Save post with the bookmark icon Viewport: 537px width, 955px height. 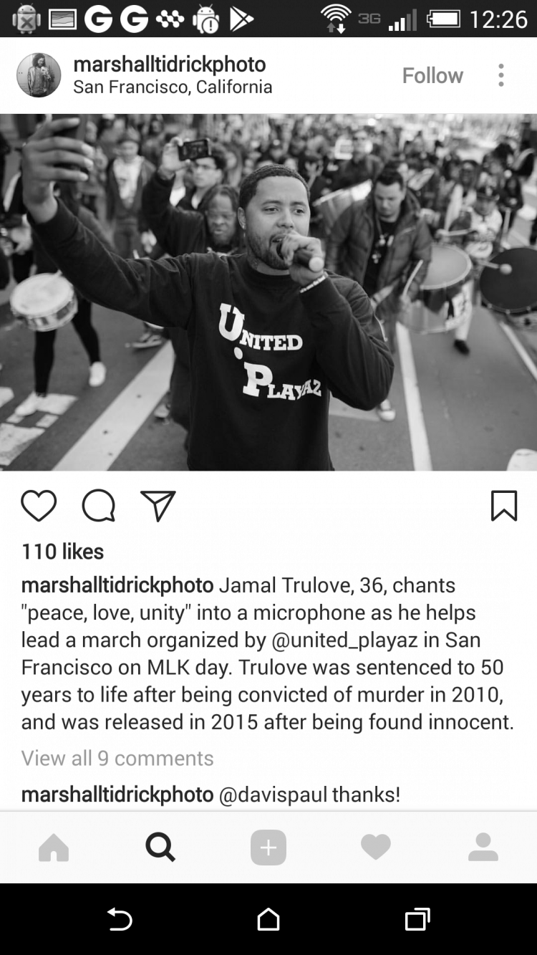point(504,506)
